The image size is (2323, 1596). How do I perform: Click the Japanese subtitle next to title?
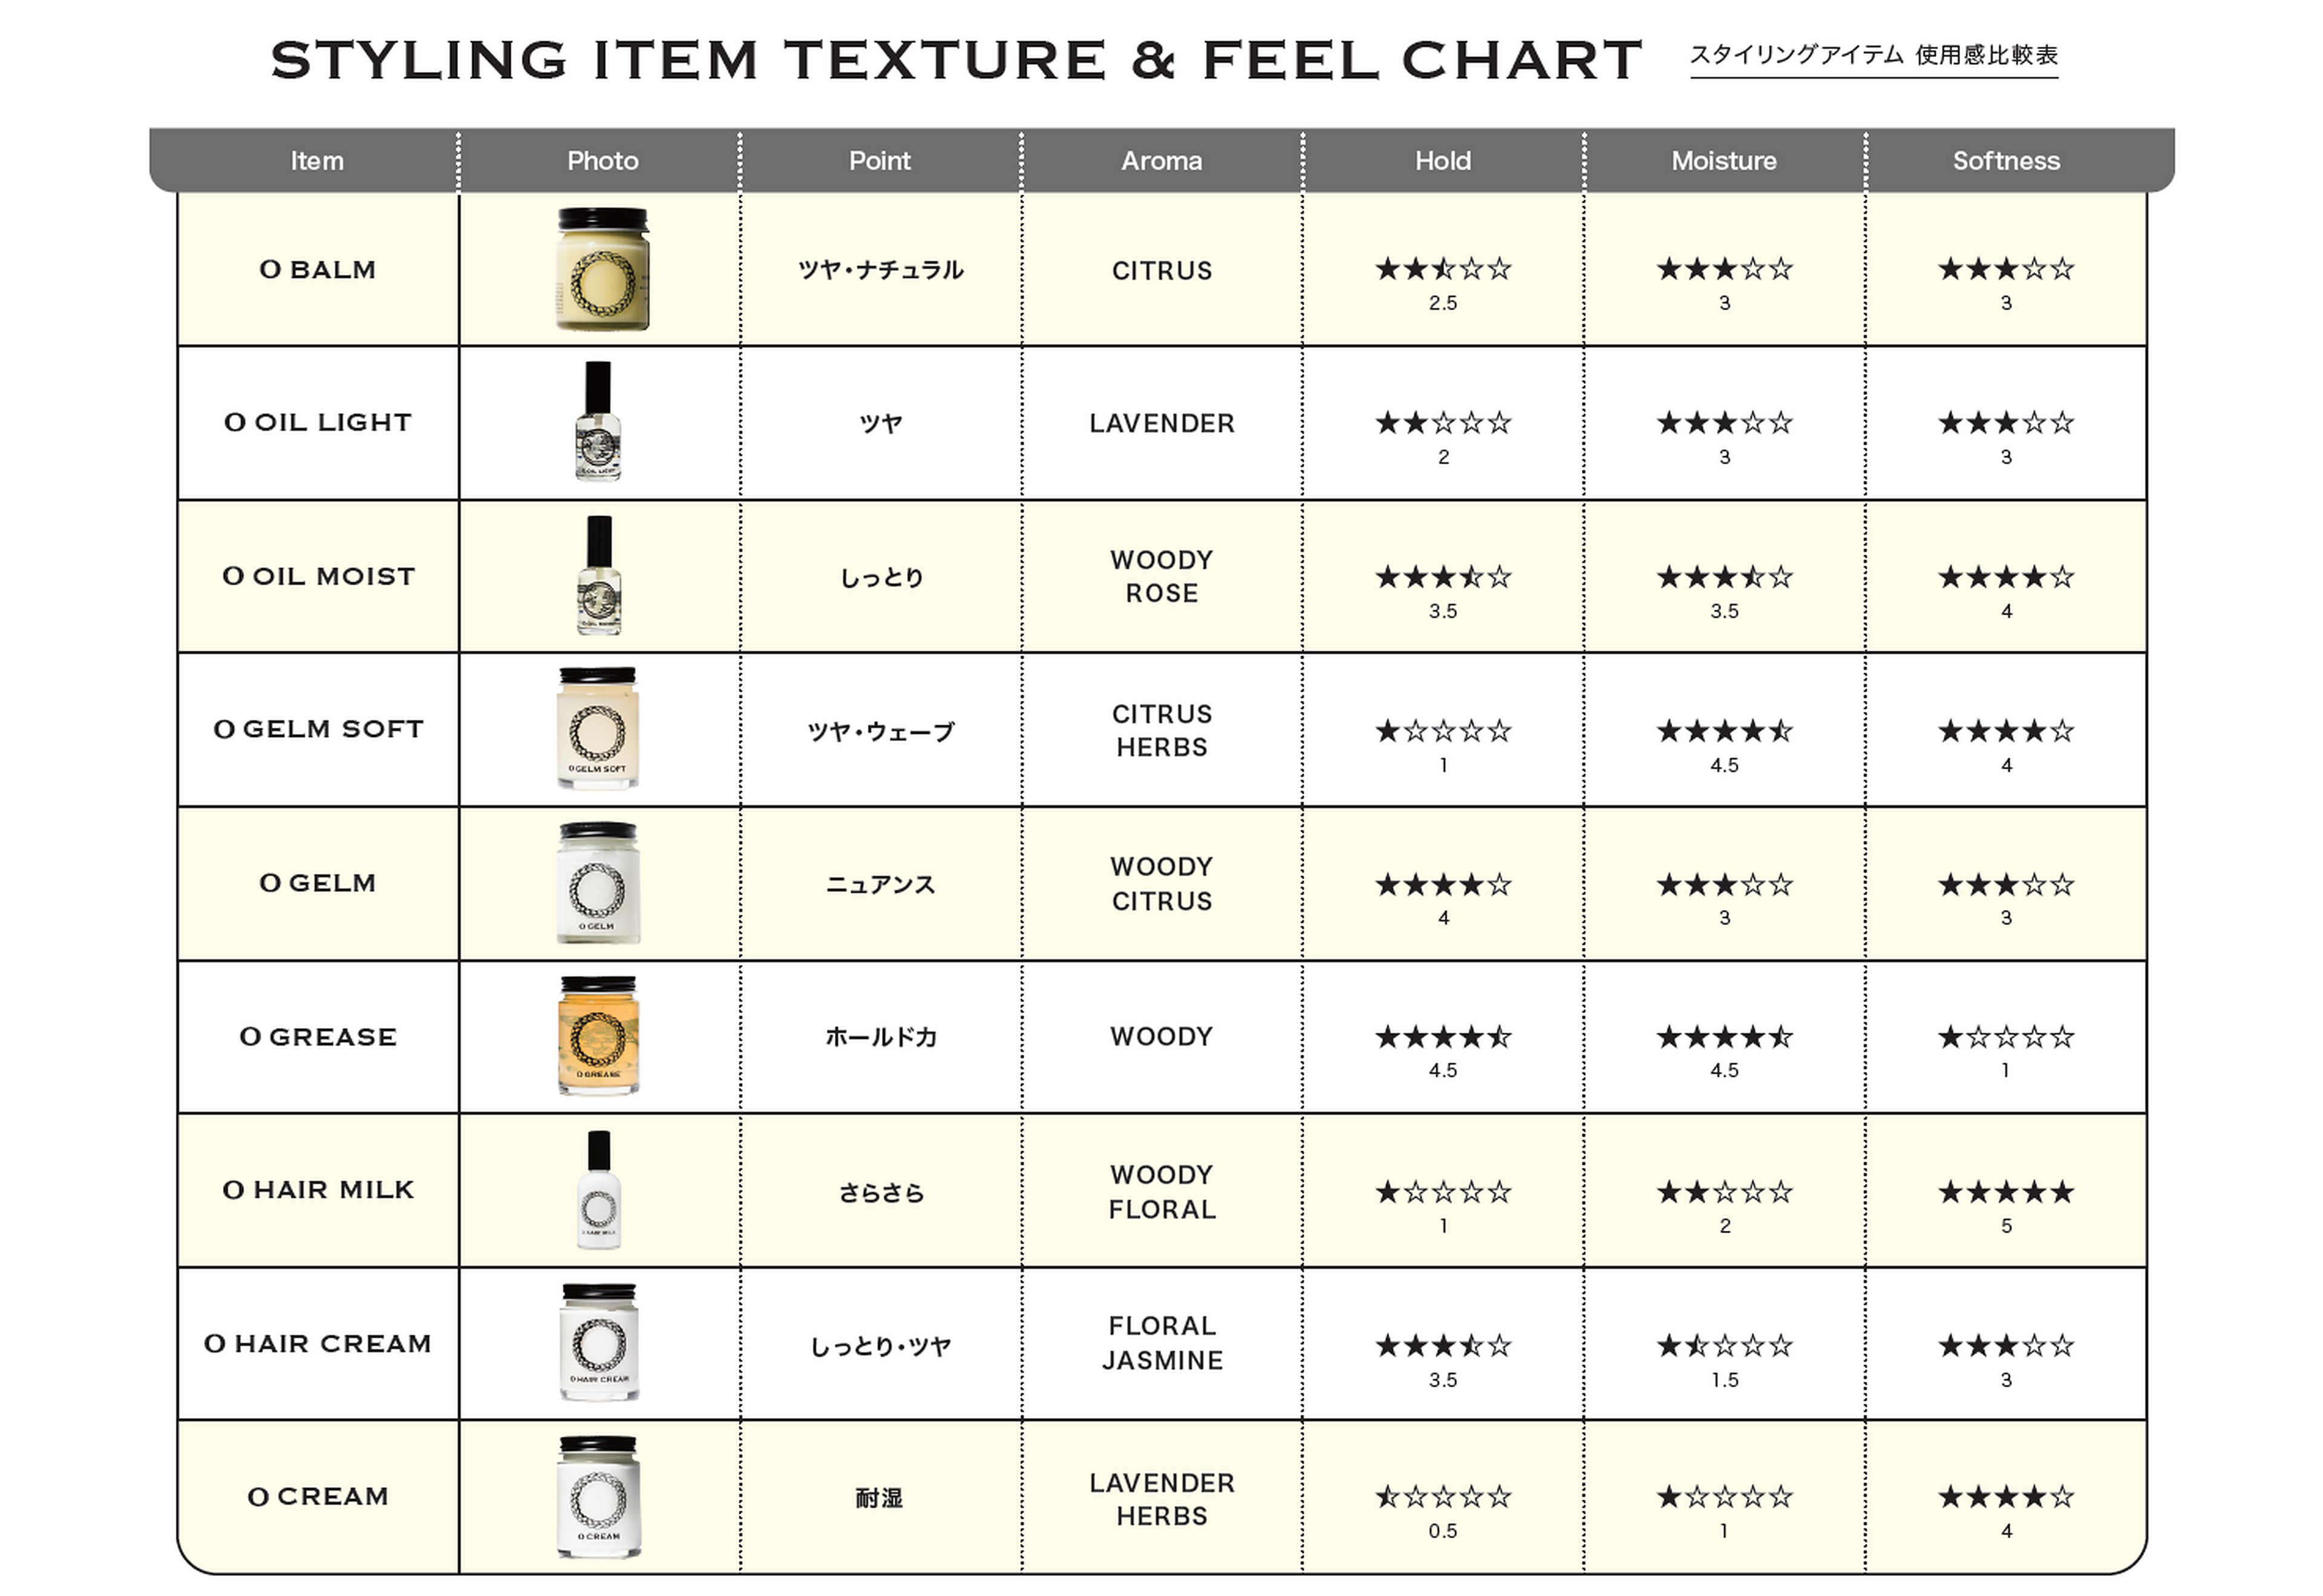pos(1873,55)
